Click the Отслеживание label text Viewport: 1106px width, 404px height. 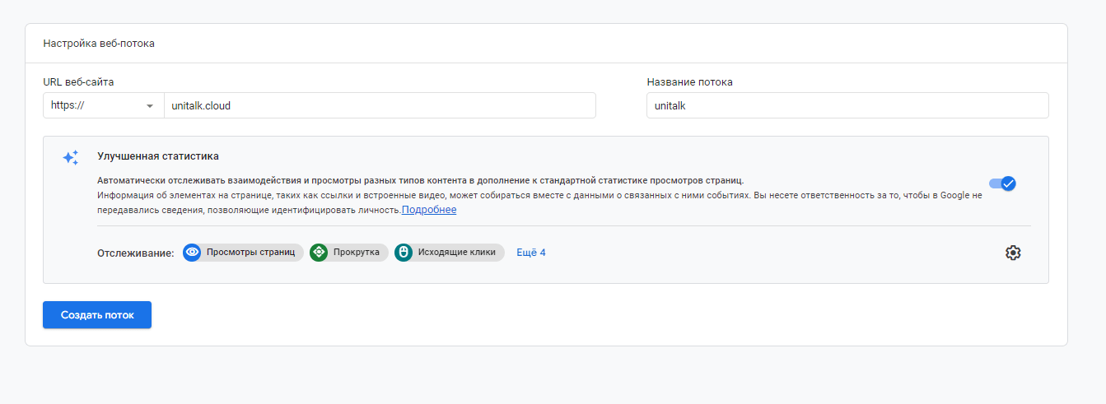pyautogui.click(x=135, y=253)
